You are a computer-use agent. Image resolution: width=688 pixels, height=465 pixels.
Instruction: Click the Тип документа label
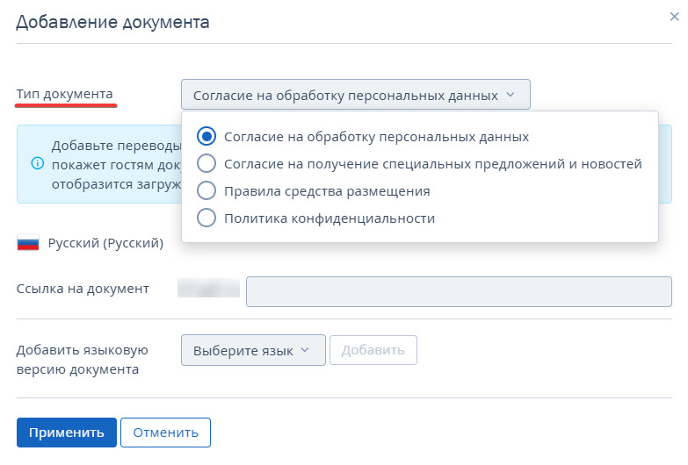coord(64,94)
